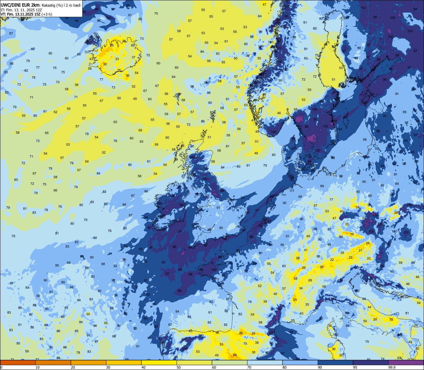Click the humidity value 61 on the map
424x370 pixels.
pyautogui.click(x=226, y=41)
